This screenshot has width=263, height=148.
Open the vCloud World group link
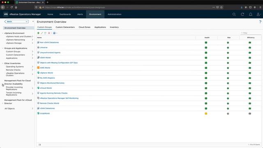46,88
